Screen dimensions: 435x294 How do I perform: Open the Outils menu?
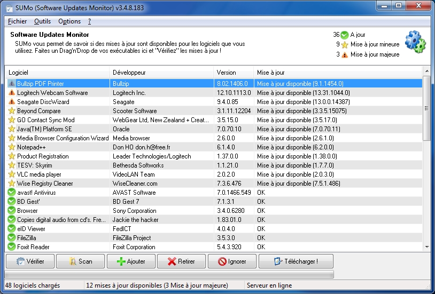click(x=42, y=21)
